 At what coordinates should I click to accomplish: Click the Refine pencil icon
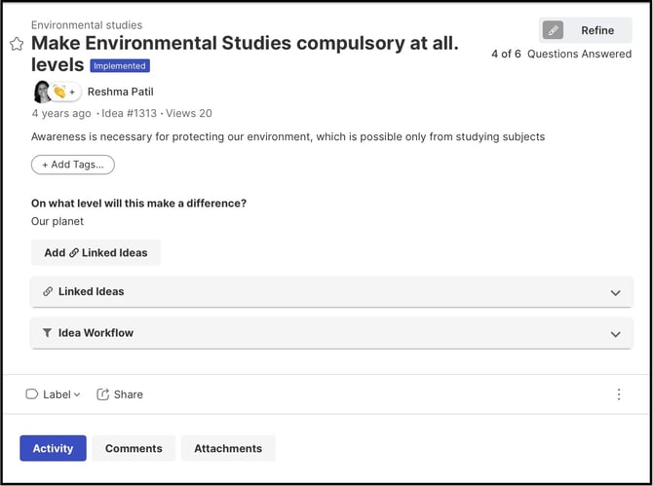coord(553,30)
